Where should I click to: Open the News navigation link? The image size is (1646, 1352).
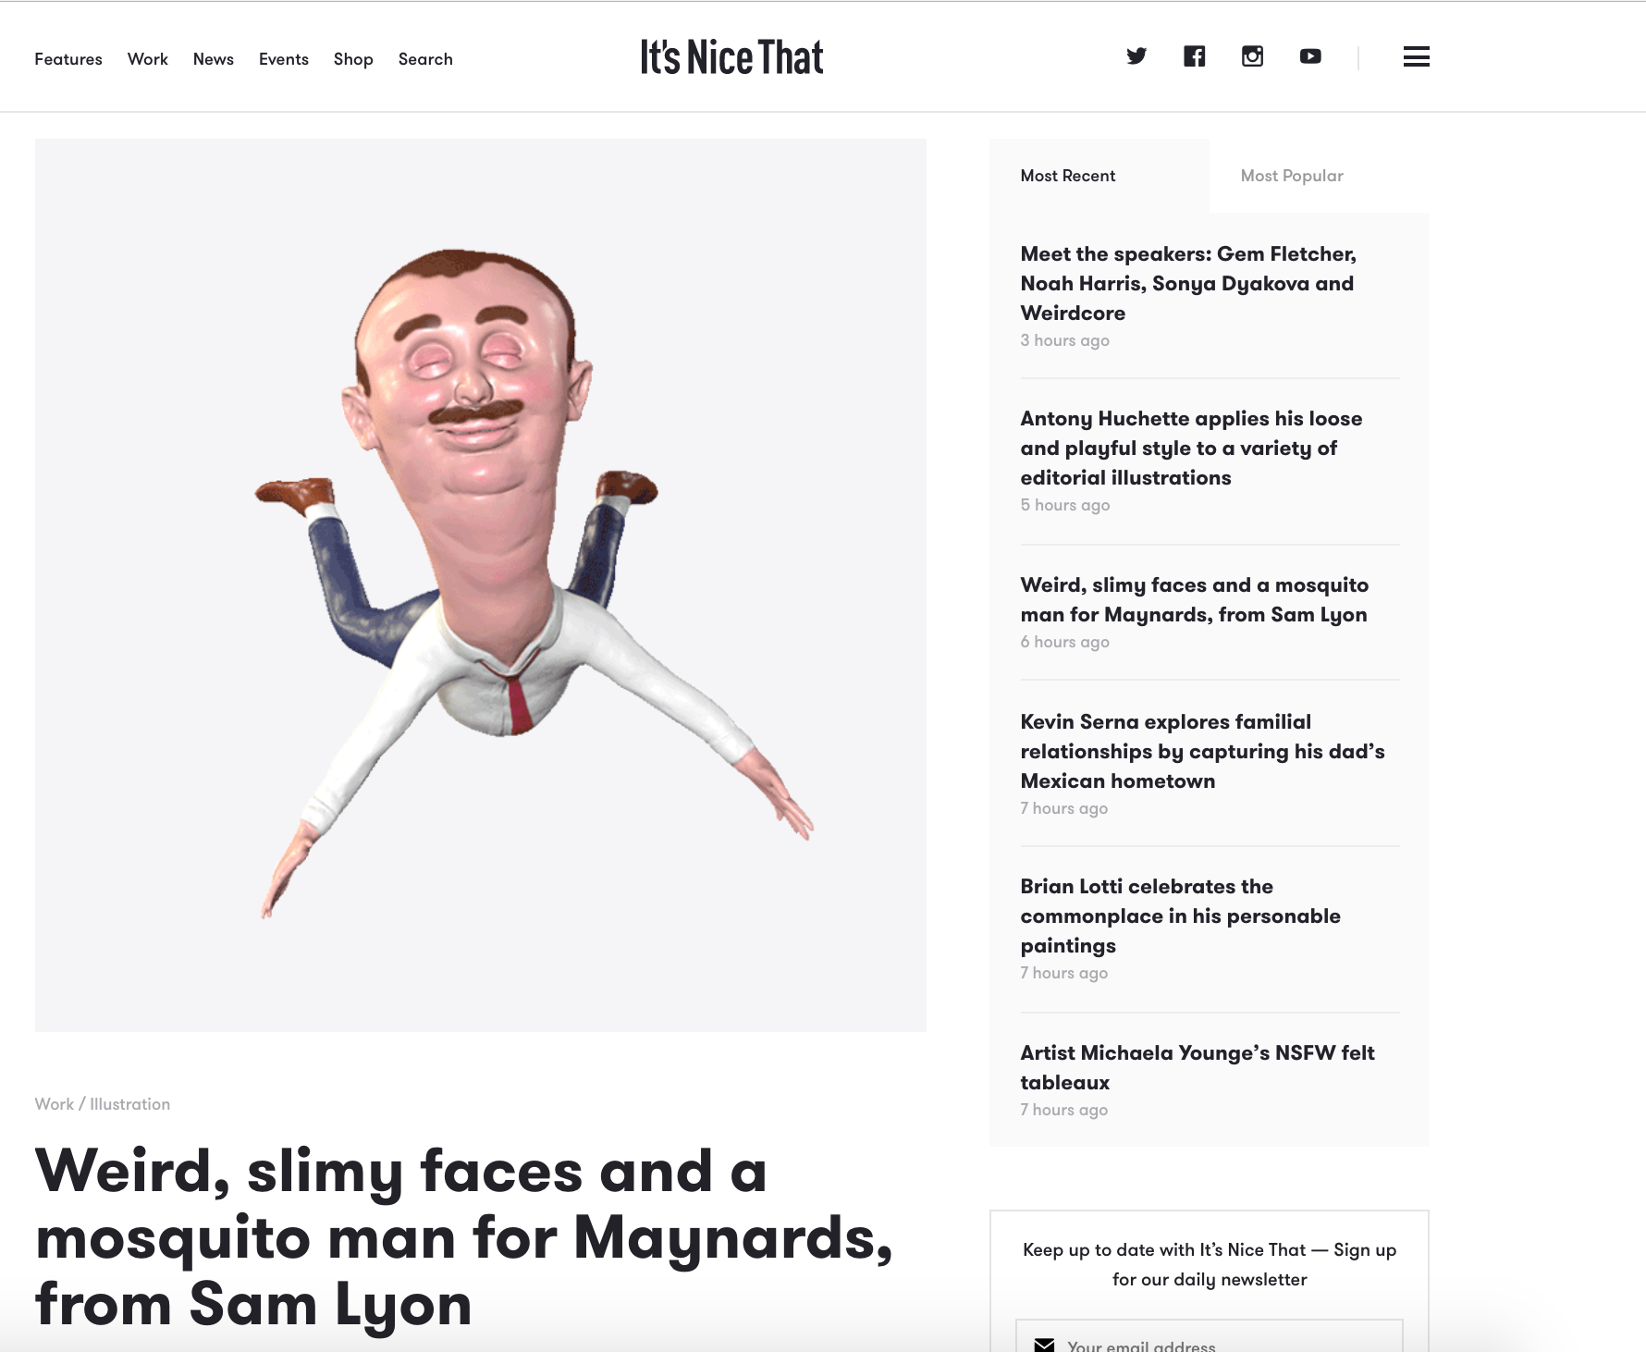[x=214, y=59]
